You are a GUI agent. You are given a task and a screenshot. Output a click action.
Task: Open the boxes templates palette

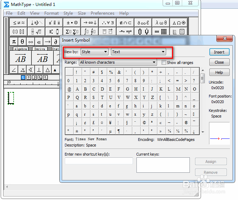179,31
